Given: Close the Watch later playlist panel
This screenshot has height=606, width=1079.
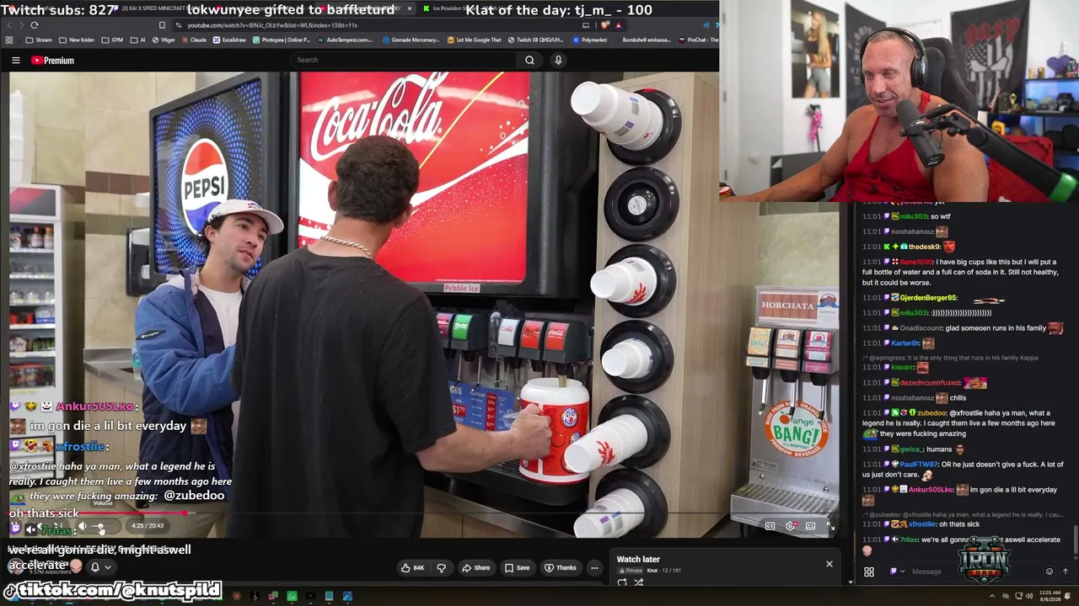Looking at the screenshot, I should point(829,564).
